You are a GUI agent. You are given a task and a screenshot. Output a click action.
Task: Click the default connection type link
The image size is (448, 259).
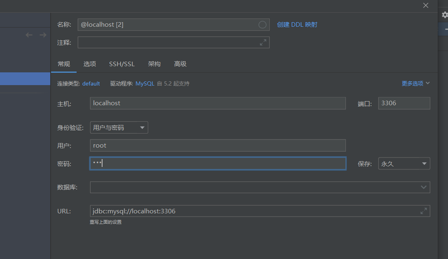coord(91,83)
